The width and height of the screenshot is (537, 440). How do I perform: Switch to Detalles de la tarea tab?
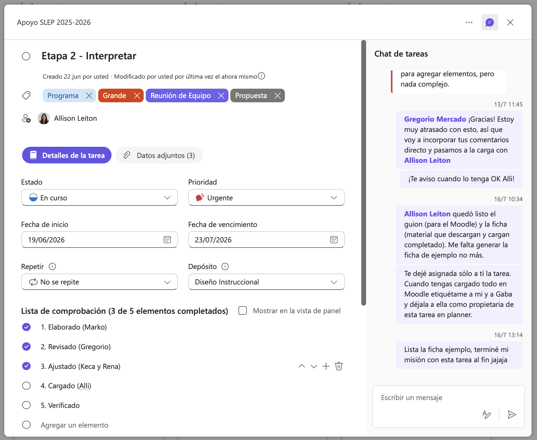pyautogui.click(x=67, y=155)
